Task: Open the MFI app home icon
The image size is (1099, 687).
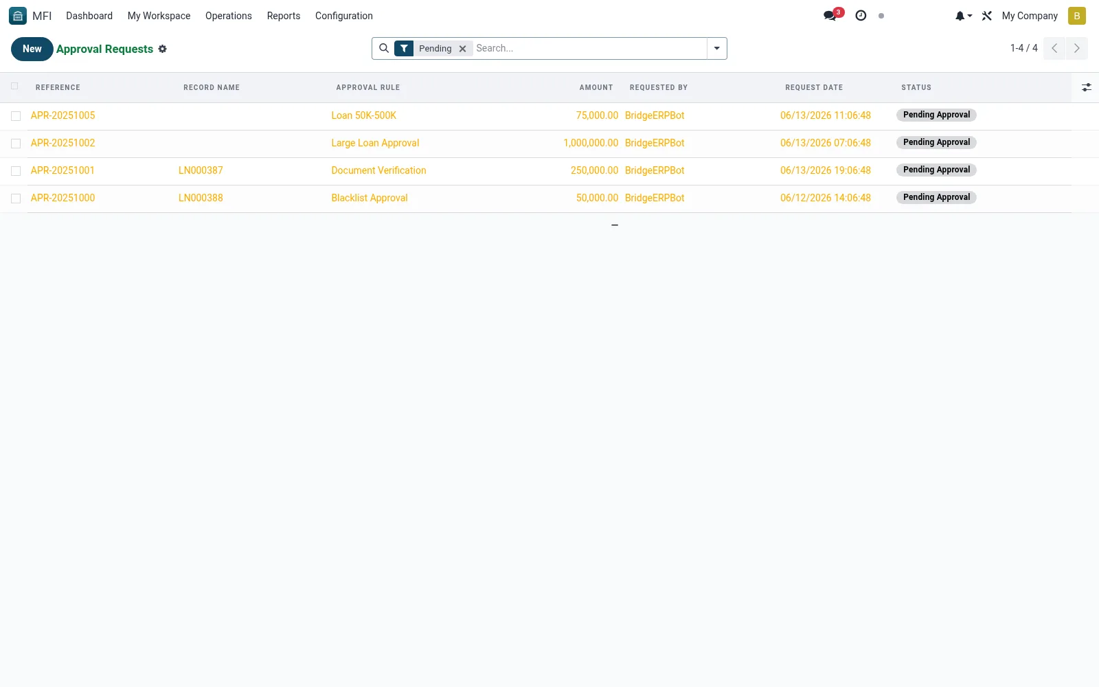Action: [18, 16]
